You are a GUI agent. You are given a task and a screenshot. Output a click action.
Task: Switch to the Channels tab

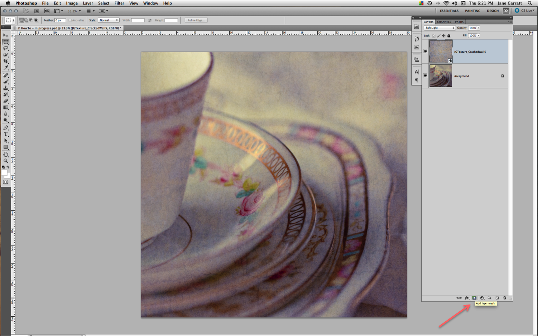(x=444, y=22)
